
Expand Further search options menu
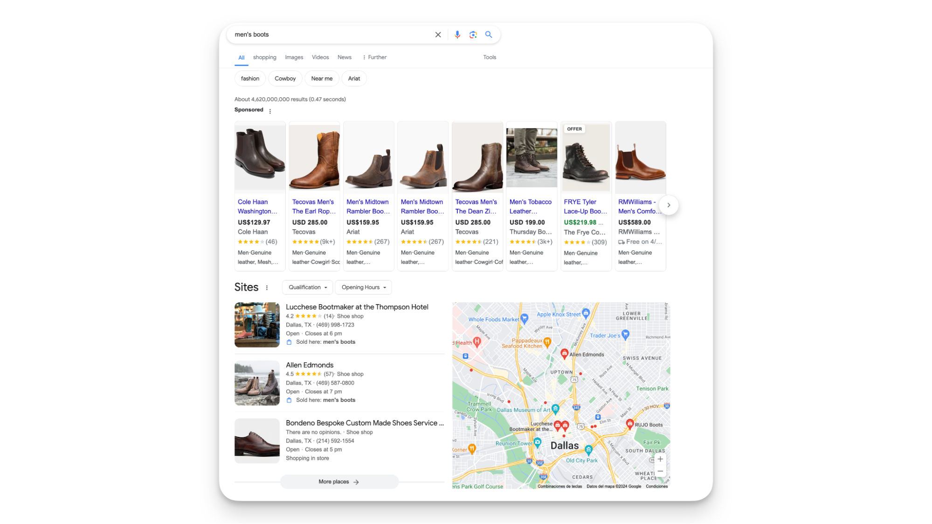tap(374, 58)
